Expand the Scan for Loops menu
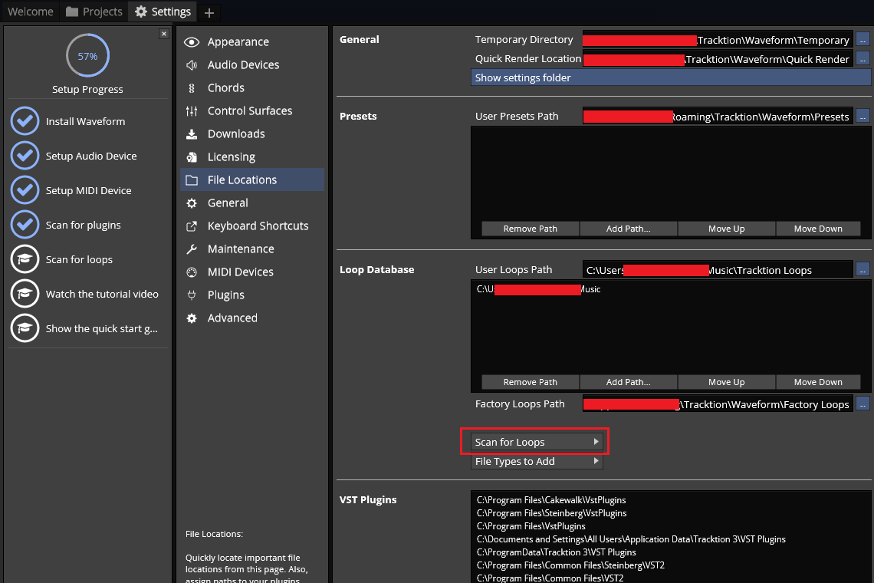Image resolution: width=874 pixels, height=583 pixels. tap(537, 442)
